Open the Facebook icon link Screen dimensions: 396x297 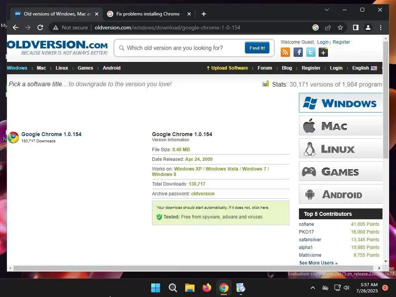tap(298, 52)
